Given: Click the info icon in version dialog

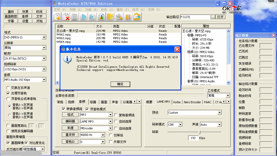Looking at the screenshot, I should click(x=67, y=60).
